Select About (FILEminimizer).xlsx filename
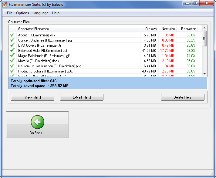This screenshot has height=178, width=216. click(x=37, y=35)
